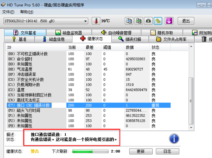This screenshot has width=212, height=158.
Task: Select row (BD) 未知属性
Action: 89,64
